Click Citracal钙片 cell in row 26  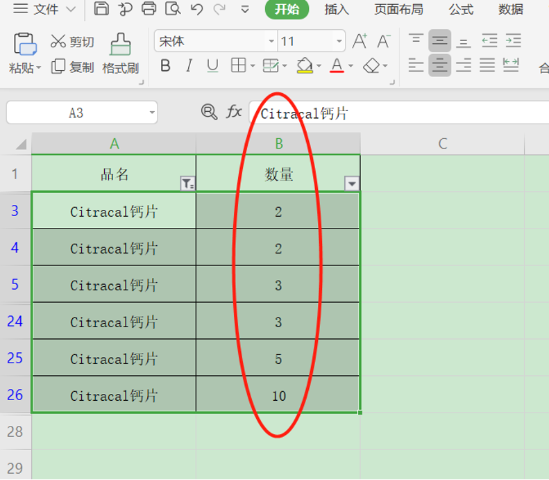click(114, 395)
